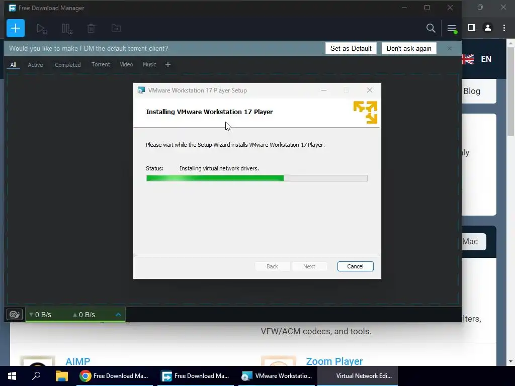This screenshot has height=386, width=515.
Task: Add a new tag with plus icon
Action: (168, 64)
